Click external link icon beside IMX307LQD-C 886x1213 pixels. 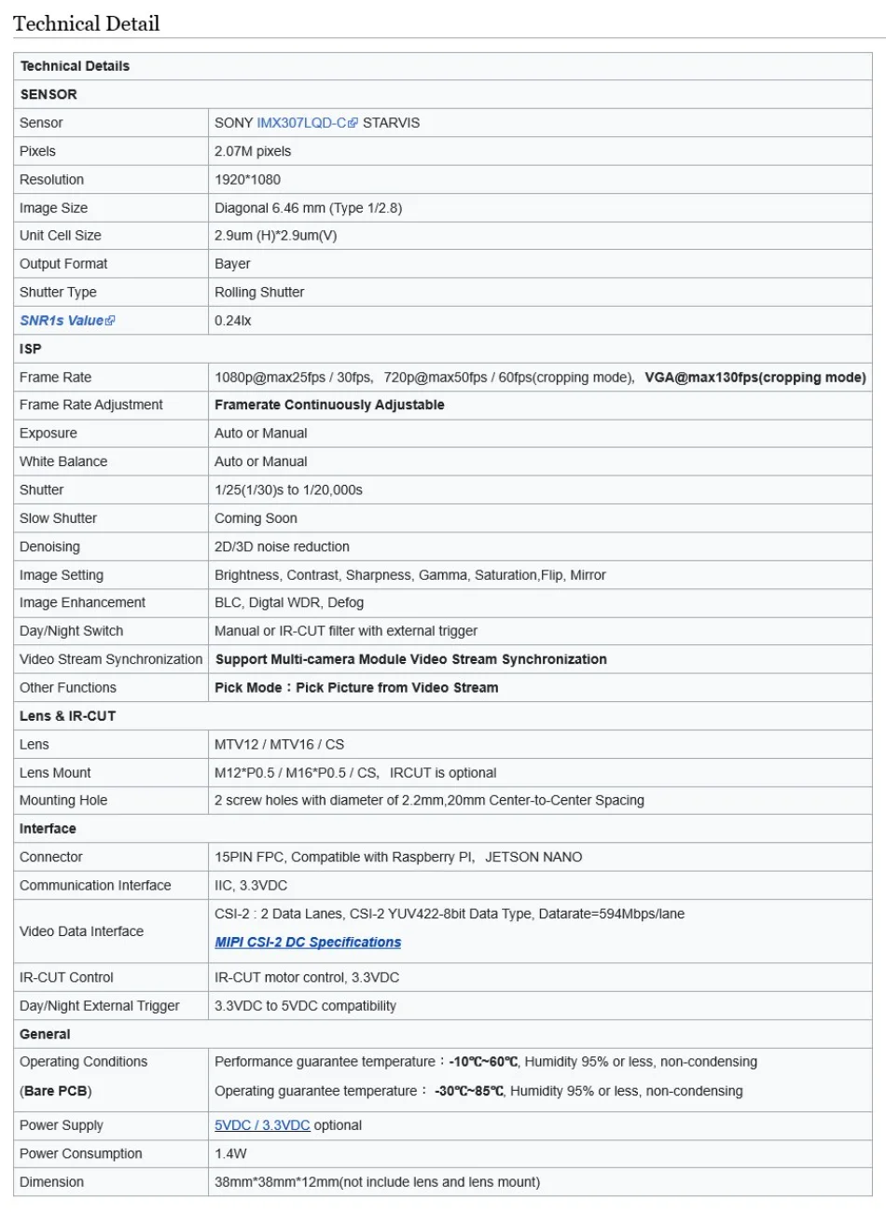353,123
